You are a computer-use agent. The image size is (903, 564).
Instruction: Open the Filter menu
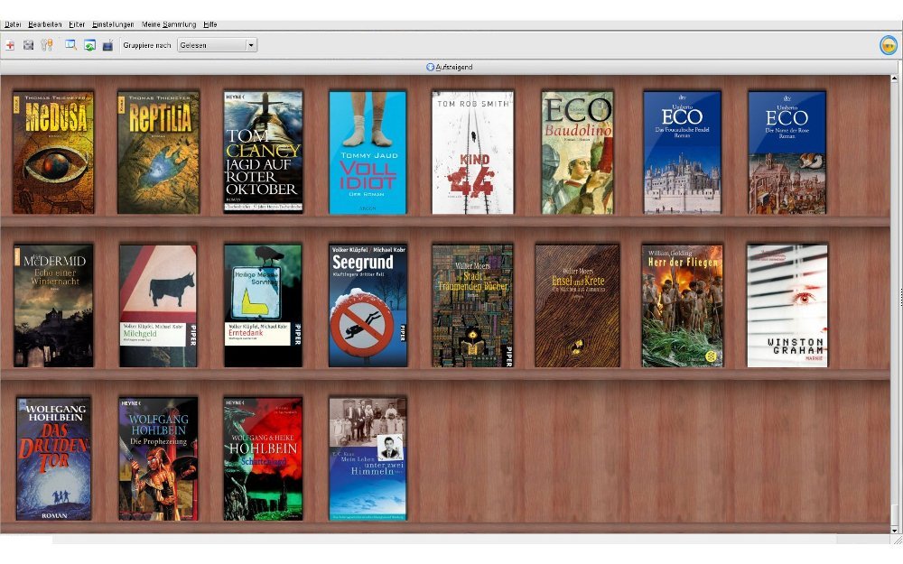[x=77, y=24]
